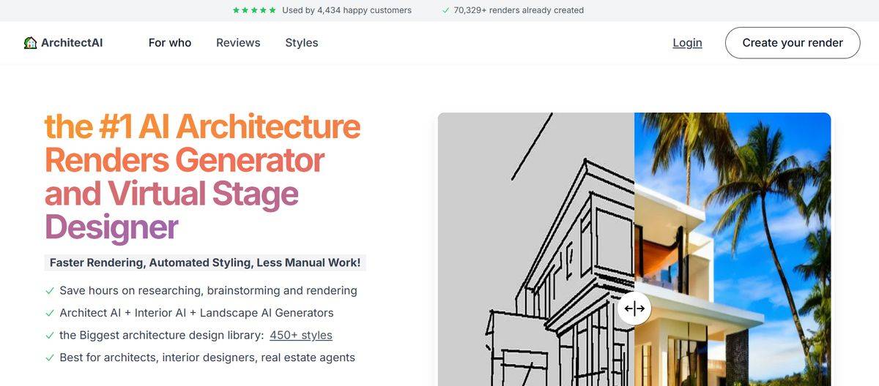
Task: Click the checkmark beside Save hours
Action: 50,291
